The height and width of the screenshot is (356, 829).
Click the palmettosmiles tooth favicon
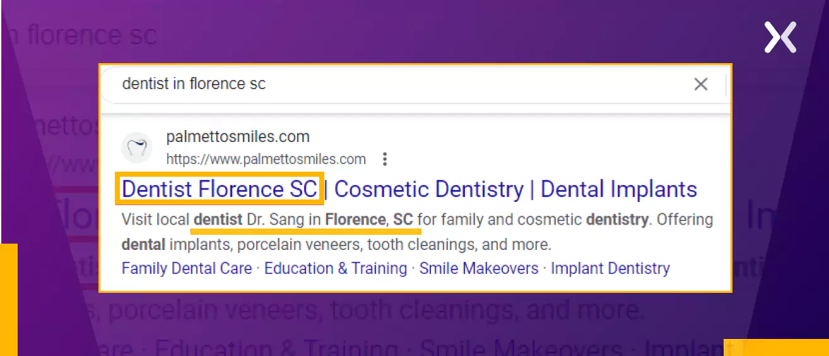[137, 148]
